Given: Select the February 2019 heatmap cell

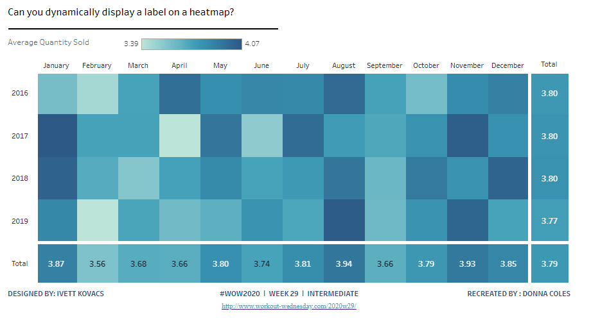Looking at the screenshot, I should tap(97, 221).
